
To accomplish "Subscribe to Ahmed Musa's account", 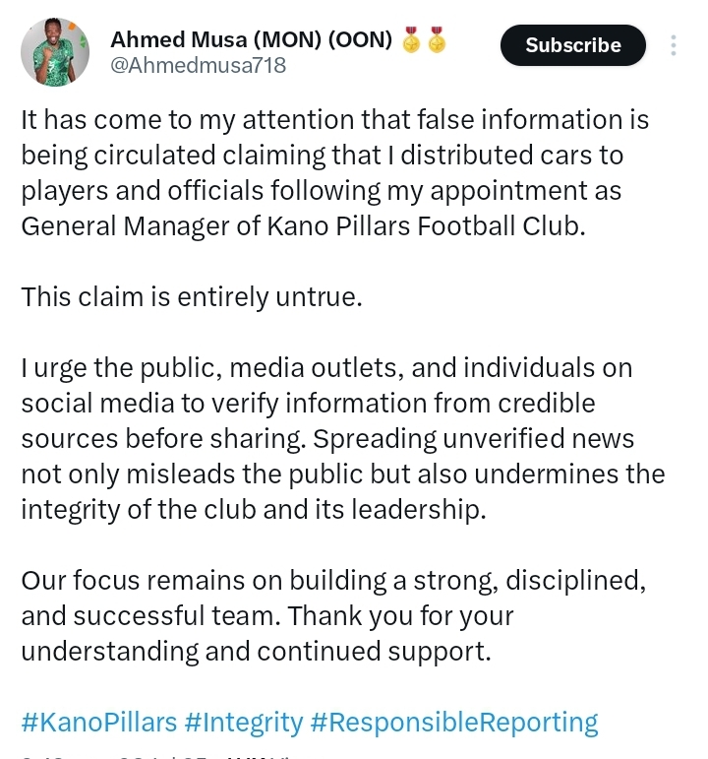I will click(x=573, y=45).
